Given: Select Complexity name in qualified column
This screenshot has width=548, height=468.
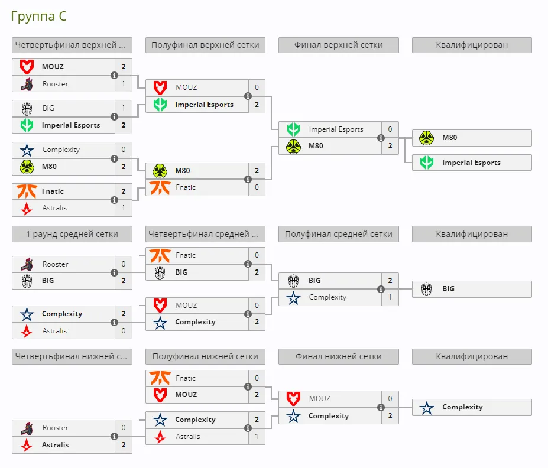Looking at the screenshot, I should click(x=462, y=407).
